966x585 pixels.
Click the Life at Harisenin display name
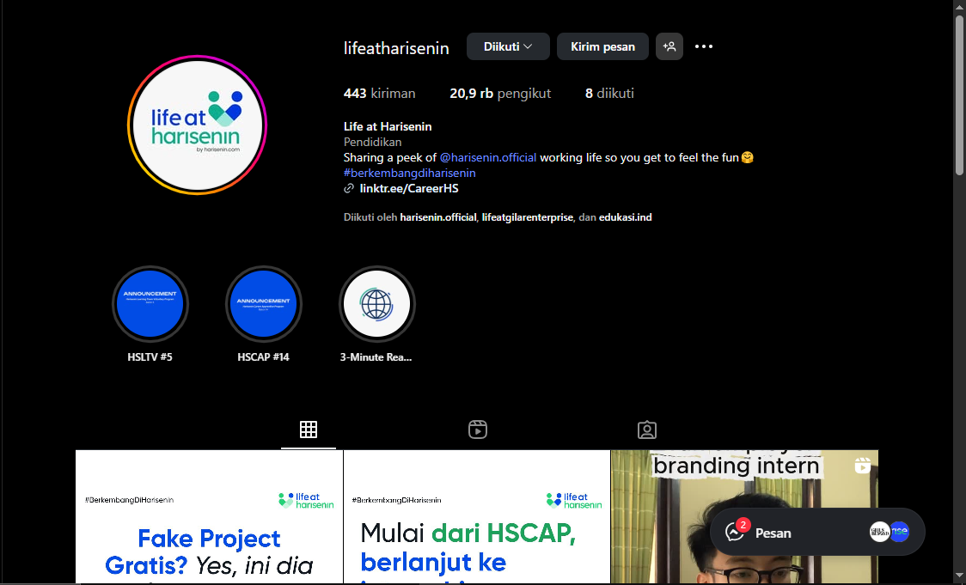(x=388, y=127)
